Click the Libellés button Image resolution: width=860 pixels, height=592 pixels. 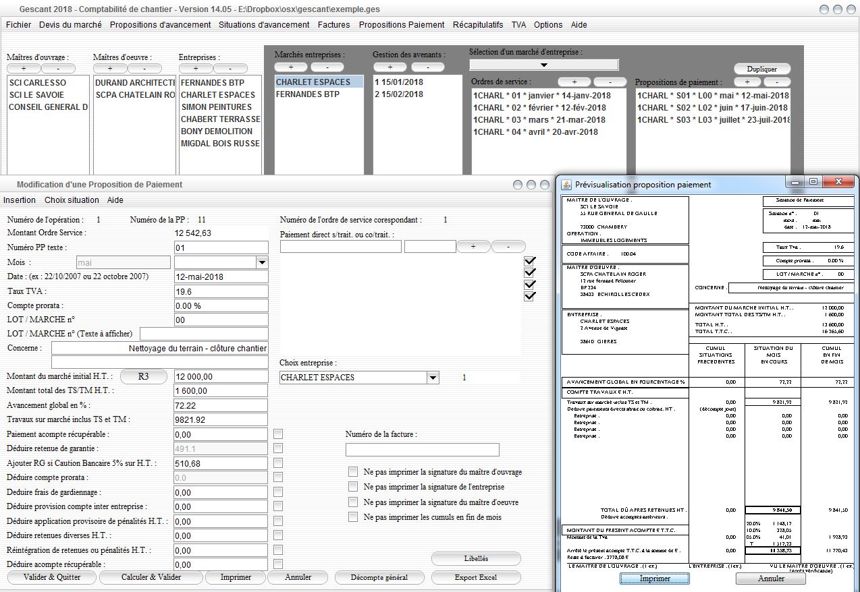(x=476, y=558)
